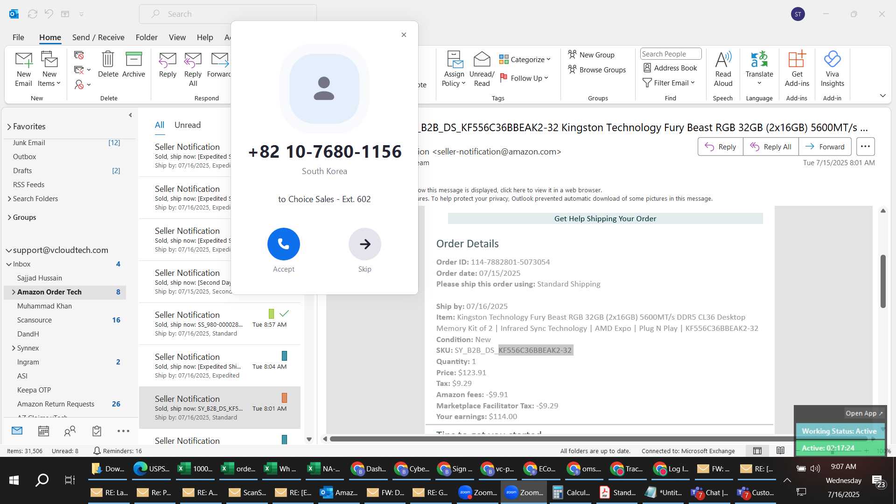Viewport: 896px width, 504px height.
Task: Forward from the reading pane
Action: click(825, 147)
